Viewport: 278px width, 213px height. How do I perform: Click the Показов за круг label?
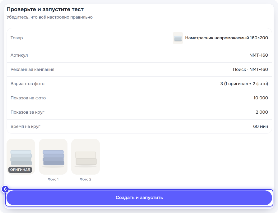pos(27,112)
